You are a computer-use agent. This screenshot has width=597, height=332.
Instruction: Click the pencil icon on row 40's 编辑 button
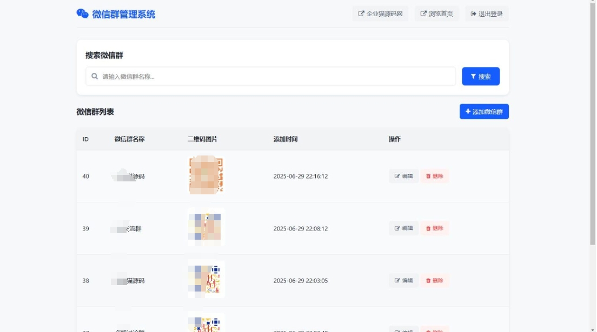pos(397,176)
